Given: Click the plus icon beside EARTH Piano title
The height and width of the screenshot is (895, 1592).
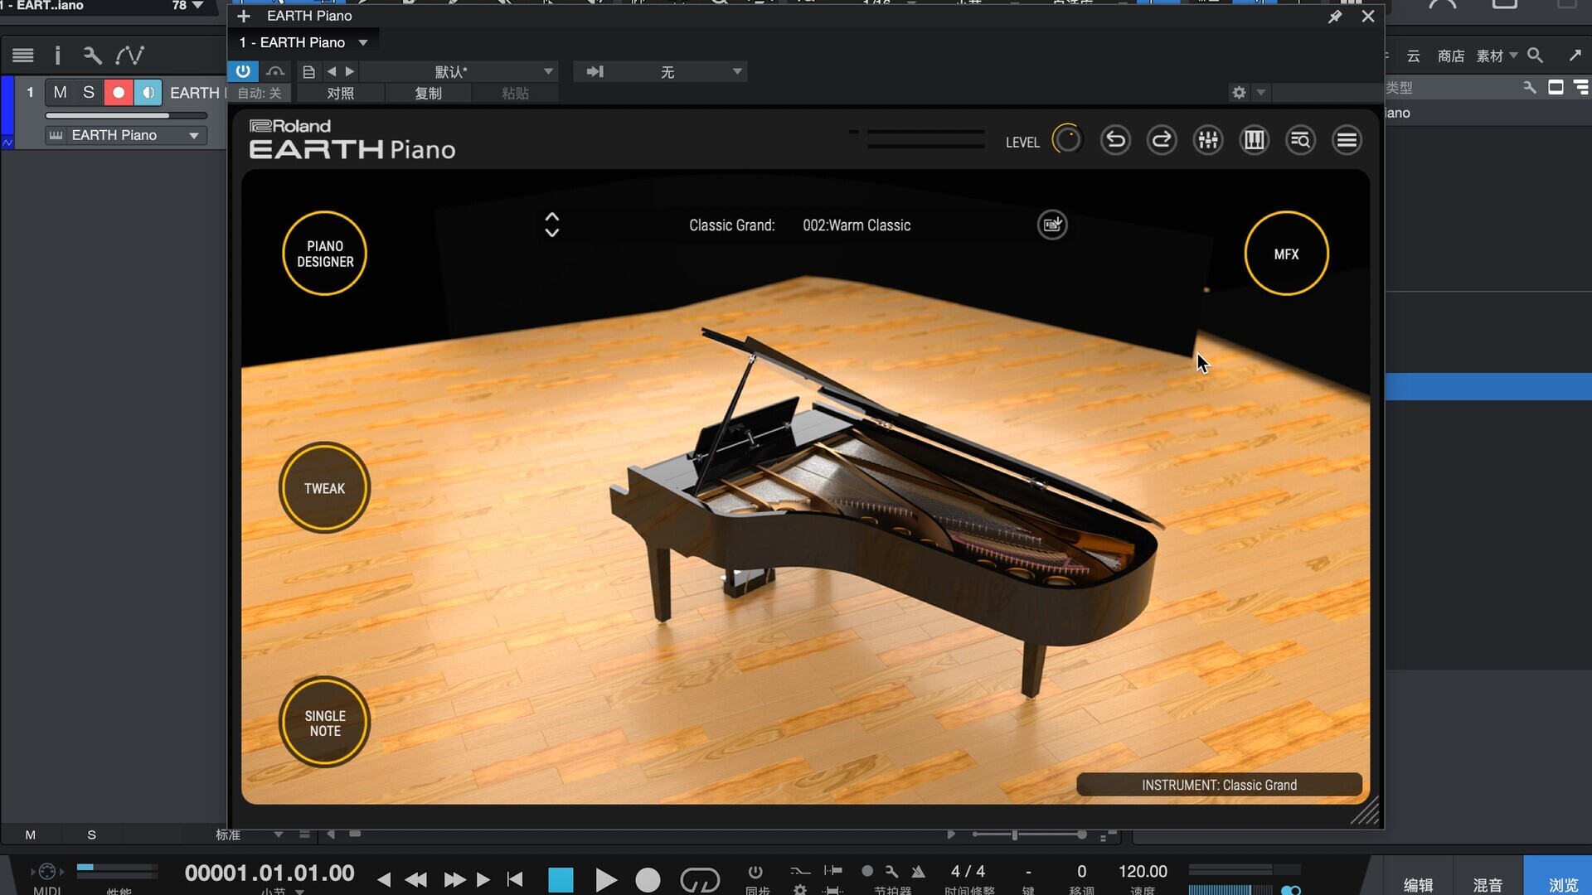Looking at the screenshot, I should tap(244, 16).
